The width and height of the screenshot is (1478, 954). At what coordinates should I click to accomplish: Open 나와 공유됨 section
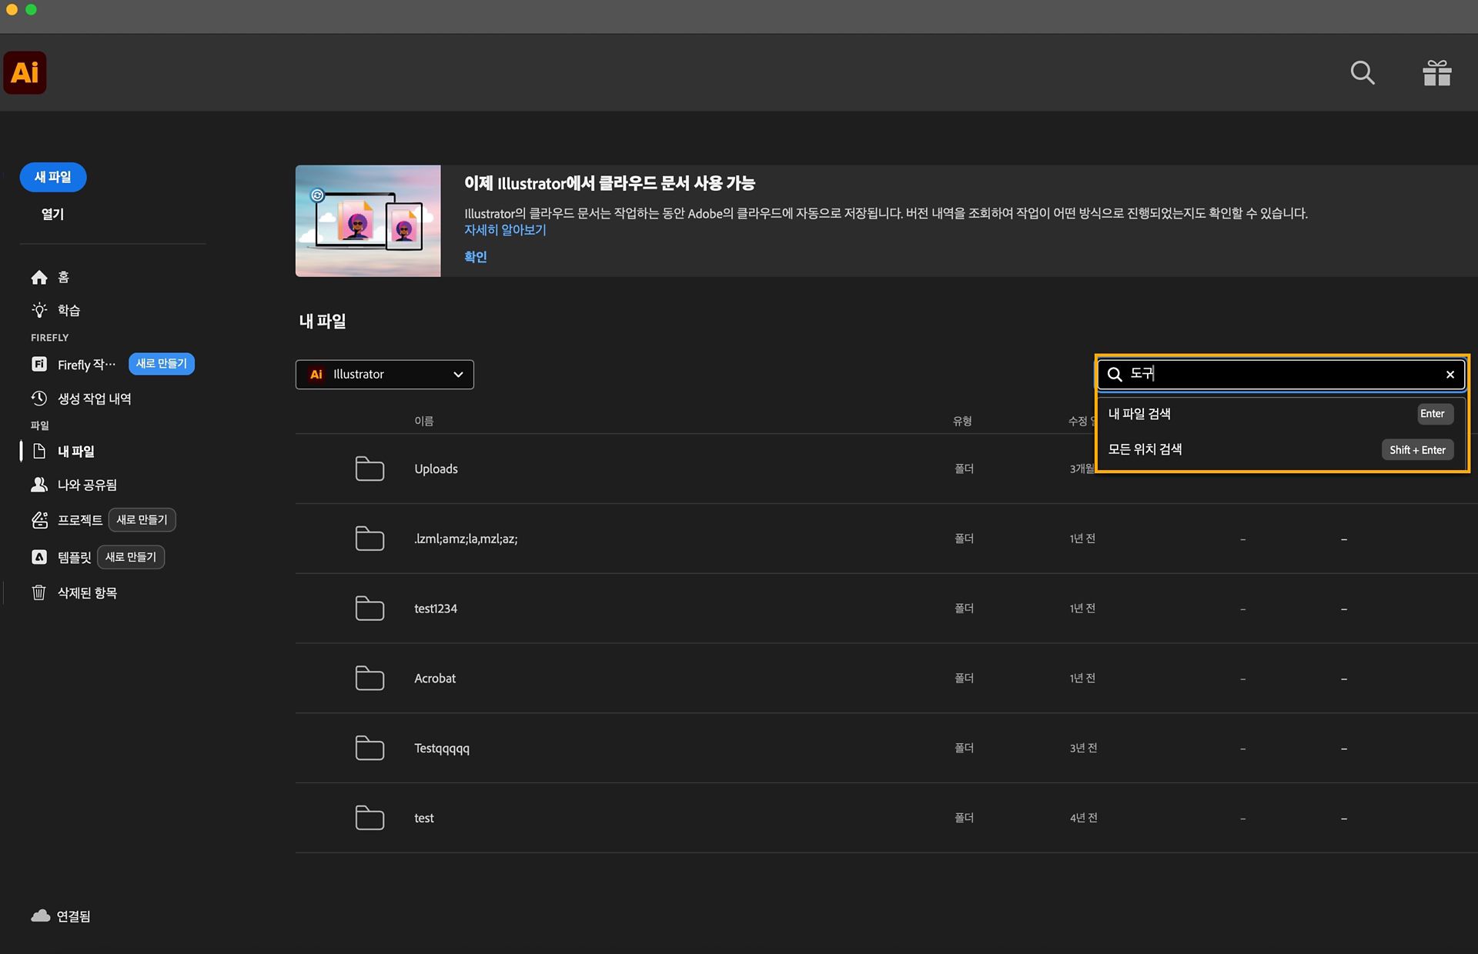click(87, 485)
